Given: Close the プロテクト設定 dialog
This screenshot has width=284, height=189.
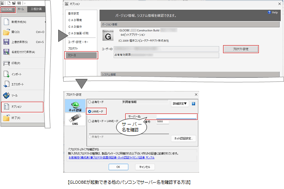Looking at the screenshot, I should 196,94.
